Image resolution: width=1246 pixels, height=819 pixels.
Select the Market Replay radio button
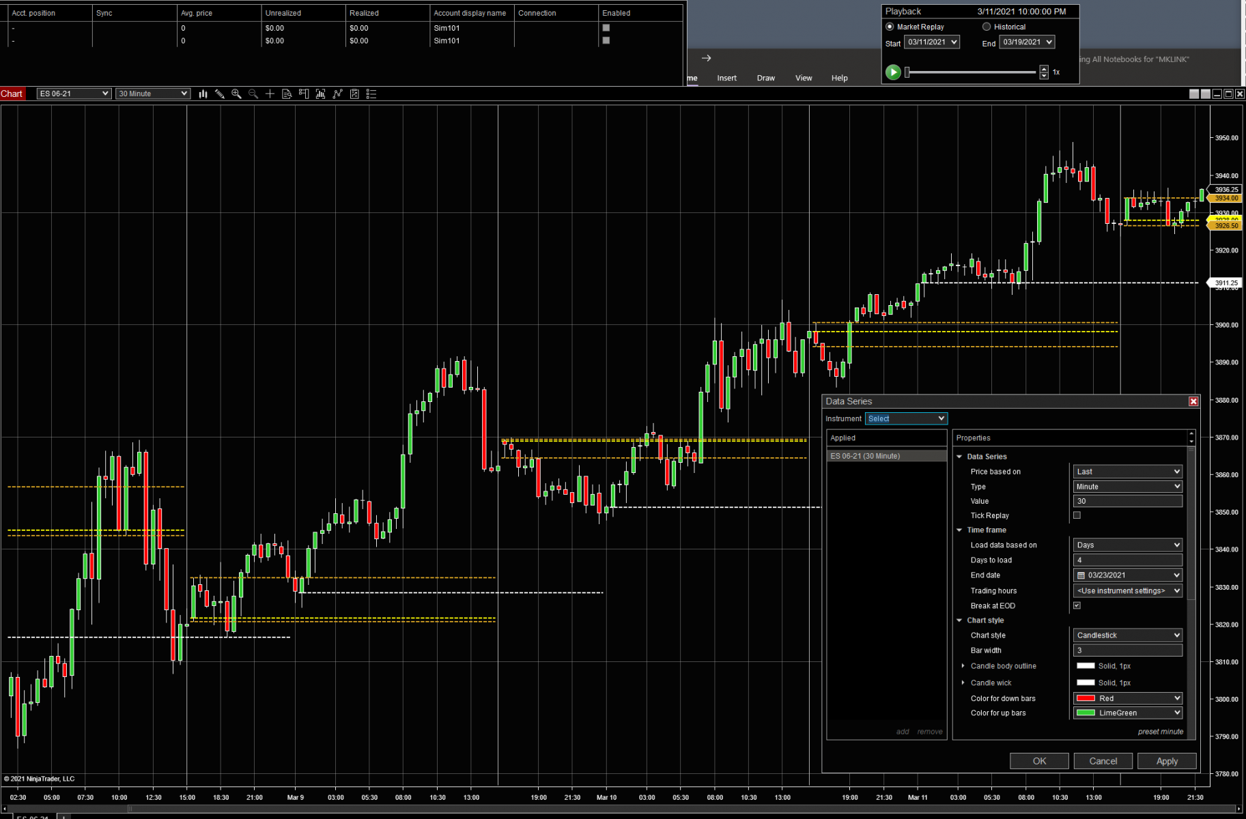tap(890, 27)
